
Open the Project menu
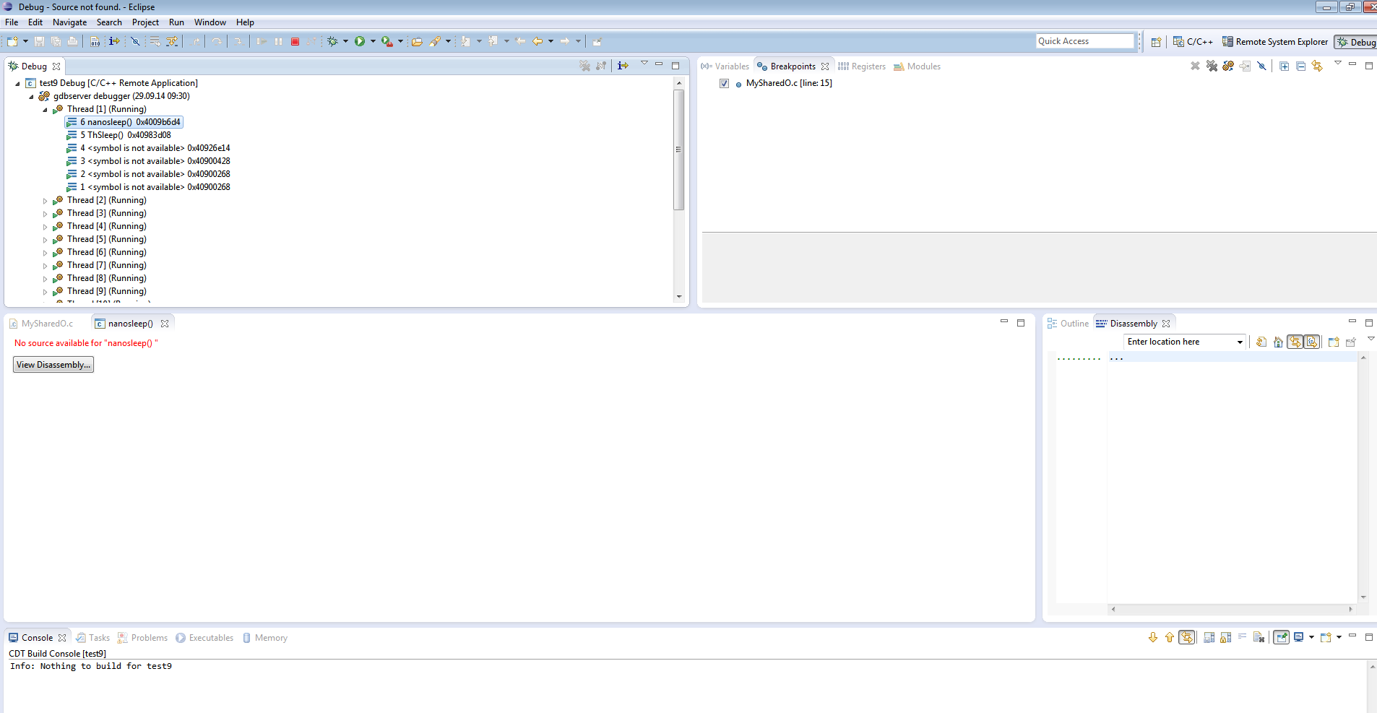[145, 22]
